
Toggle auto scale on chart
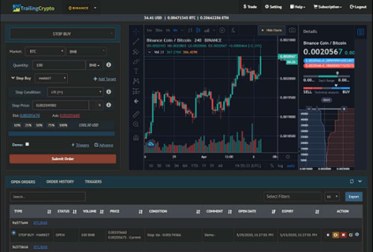(x=291, y=166)
